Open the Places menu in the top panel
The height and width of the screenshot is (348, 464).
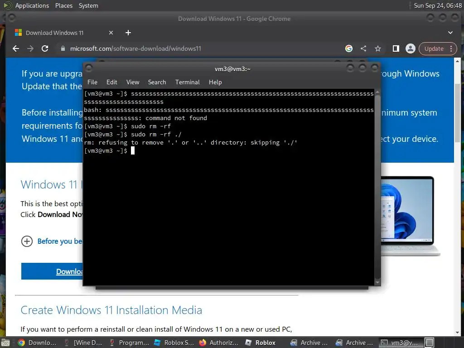63,5
